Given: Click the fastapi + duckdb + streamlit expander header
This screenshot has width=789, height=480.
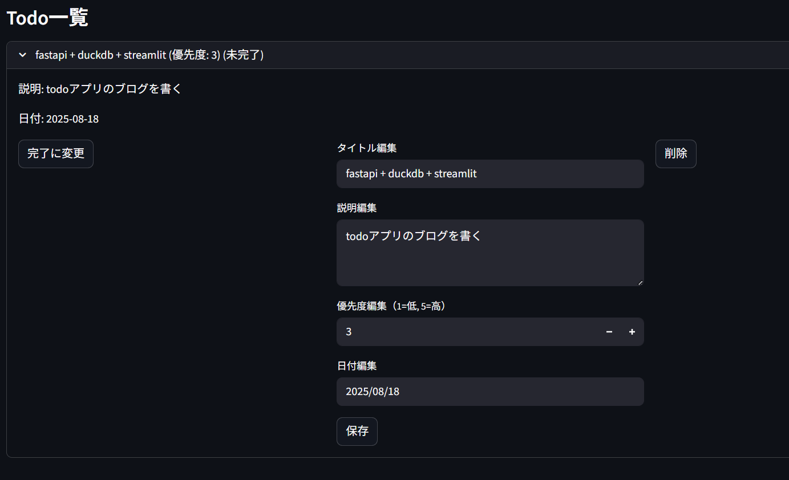Looking at the screenshot, I should point(398,55).
